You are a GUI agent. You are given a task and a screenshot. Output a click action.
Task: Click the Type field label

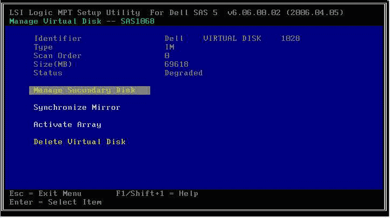[43, 47]
